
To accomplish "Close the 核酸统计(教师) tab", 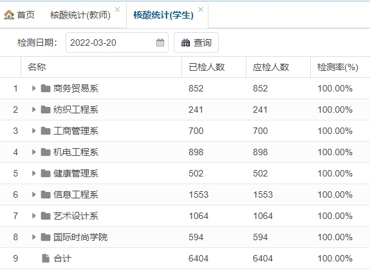I will point(117,10).
